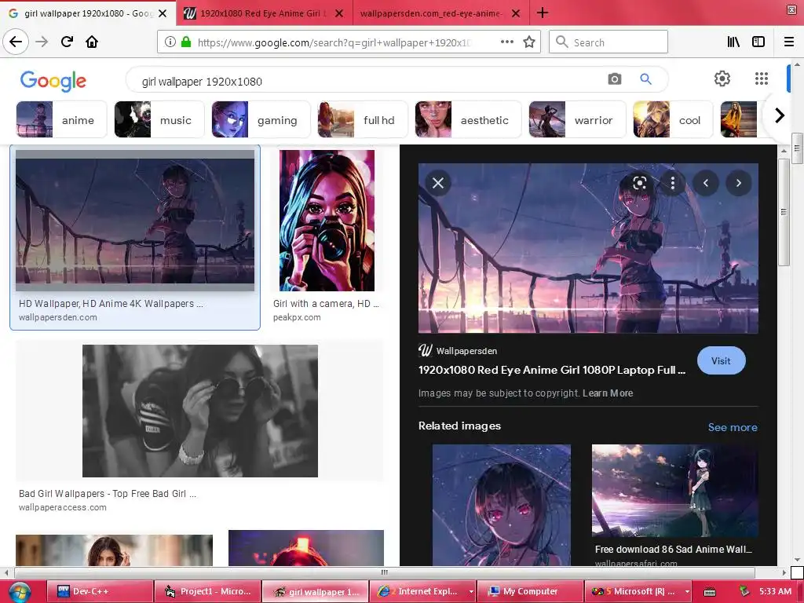Viewport: 804px width, 603px height.
Task: Open page actions three-dot menu
Action: coord(506,42)
